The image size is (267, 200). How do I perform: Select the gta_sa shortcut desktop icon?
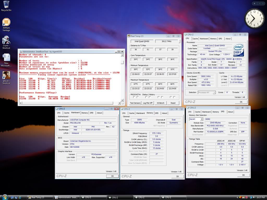tap(6, 78)
